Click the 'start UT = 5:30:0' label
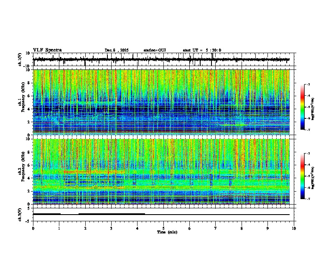The image size is (331, 256). [x=202, y=50]
